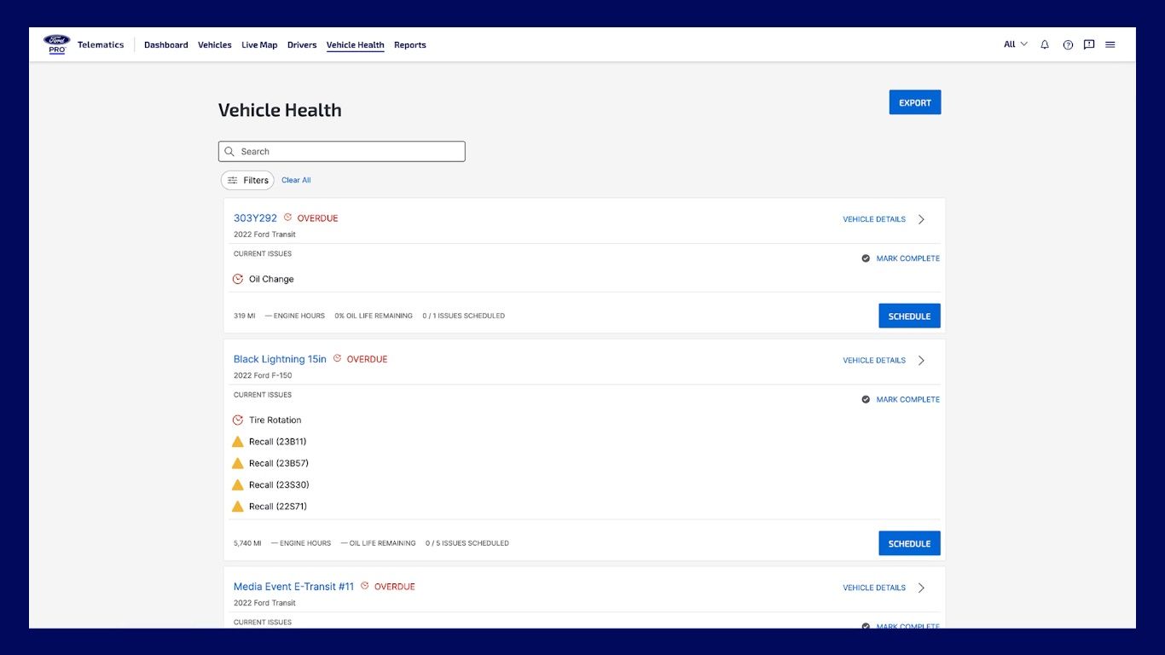Open Media Event E-Transit #11 details chevron
Image resolution: width=1165 pixels, height=655 pixels.
click(921, 588)
